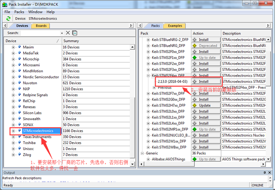This screenshot has height=190, width=275.
Task: Select Silicon Labs in device tree
Action: pos(32,113)
